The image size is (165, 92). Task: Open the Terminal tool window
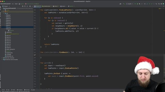tap(27, 90)
